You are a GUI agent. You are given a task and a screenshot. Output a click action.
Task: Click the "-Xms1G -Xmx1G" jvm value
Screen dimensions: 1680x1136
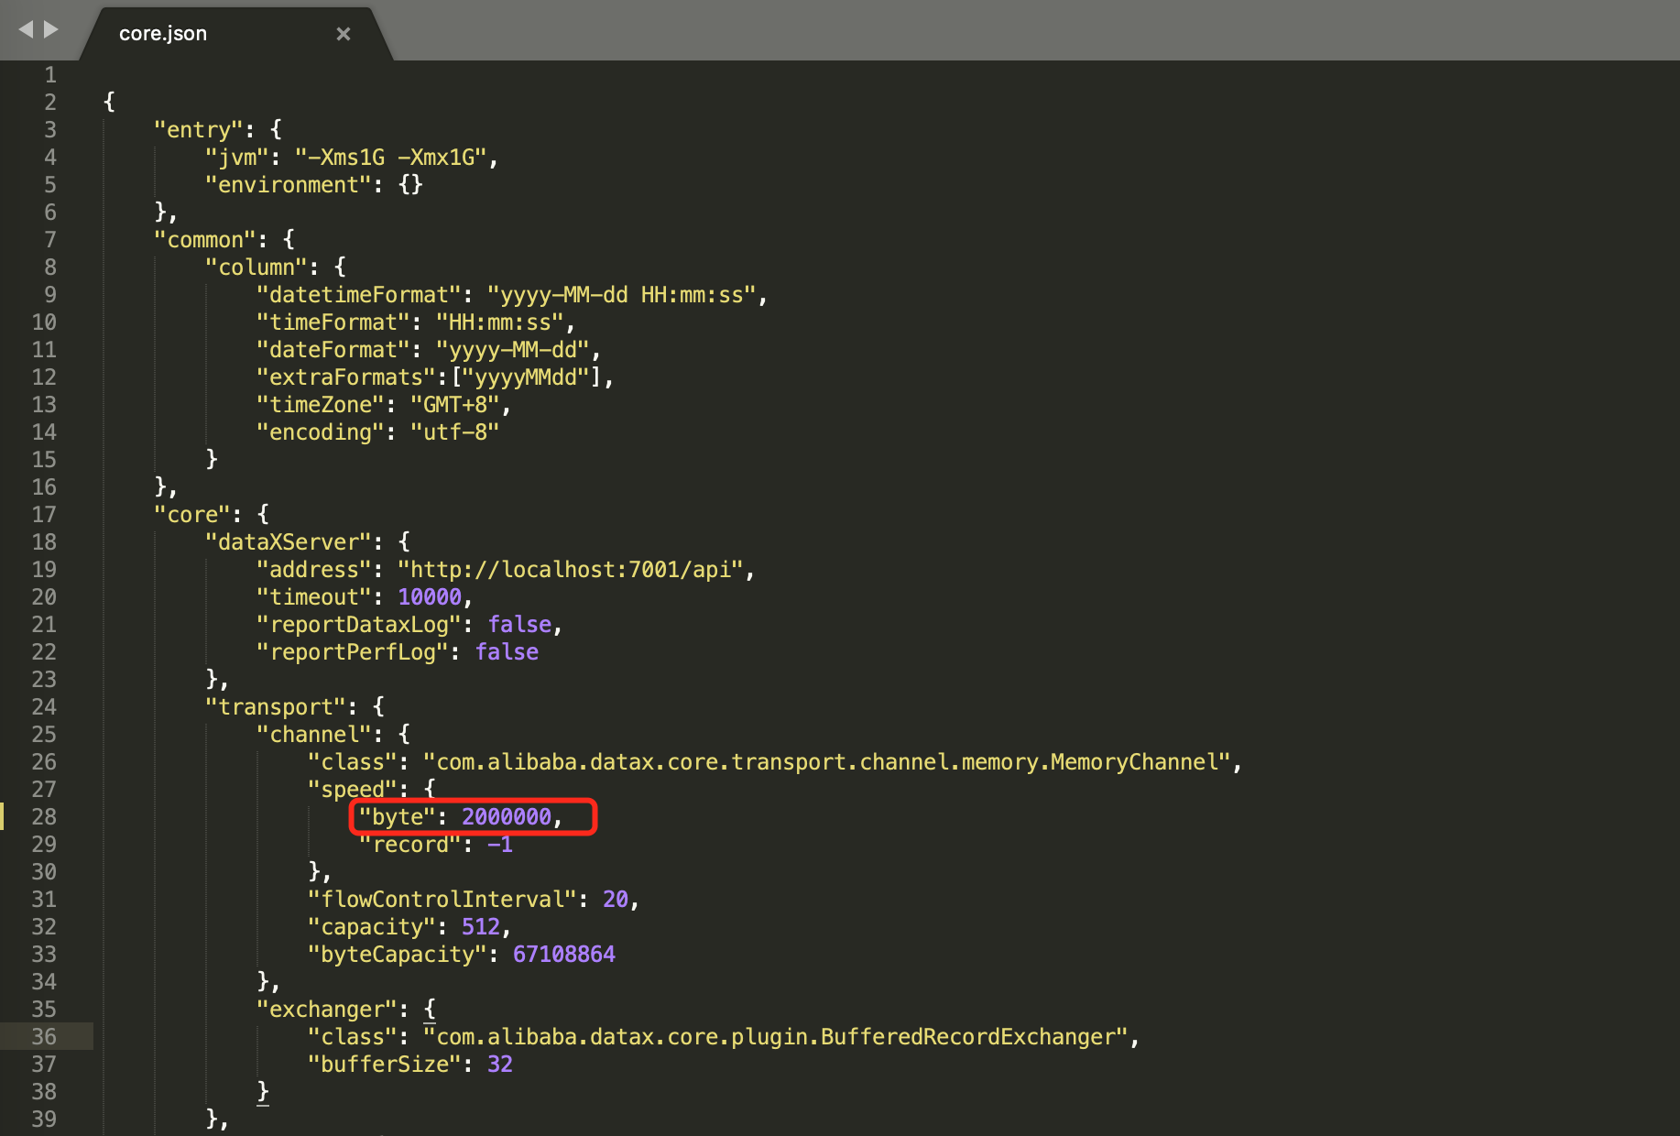click(x=391, y=158)
